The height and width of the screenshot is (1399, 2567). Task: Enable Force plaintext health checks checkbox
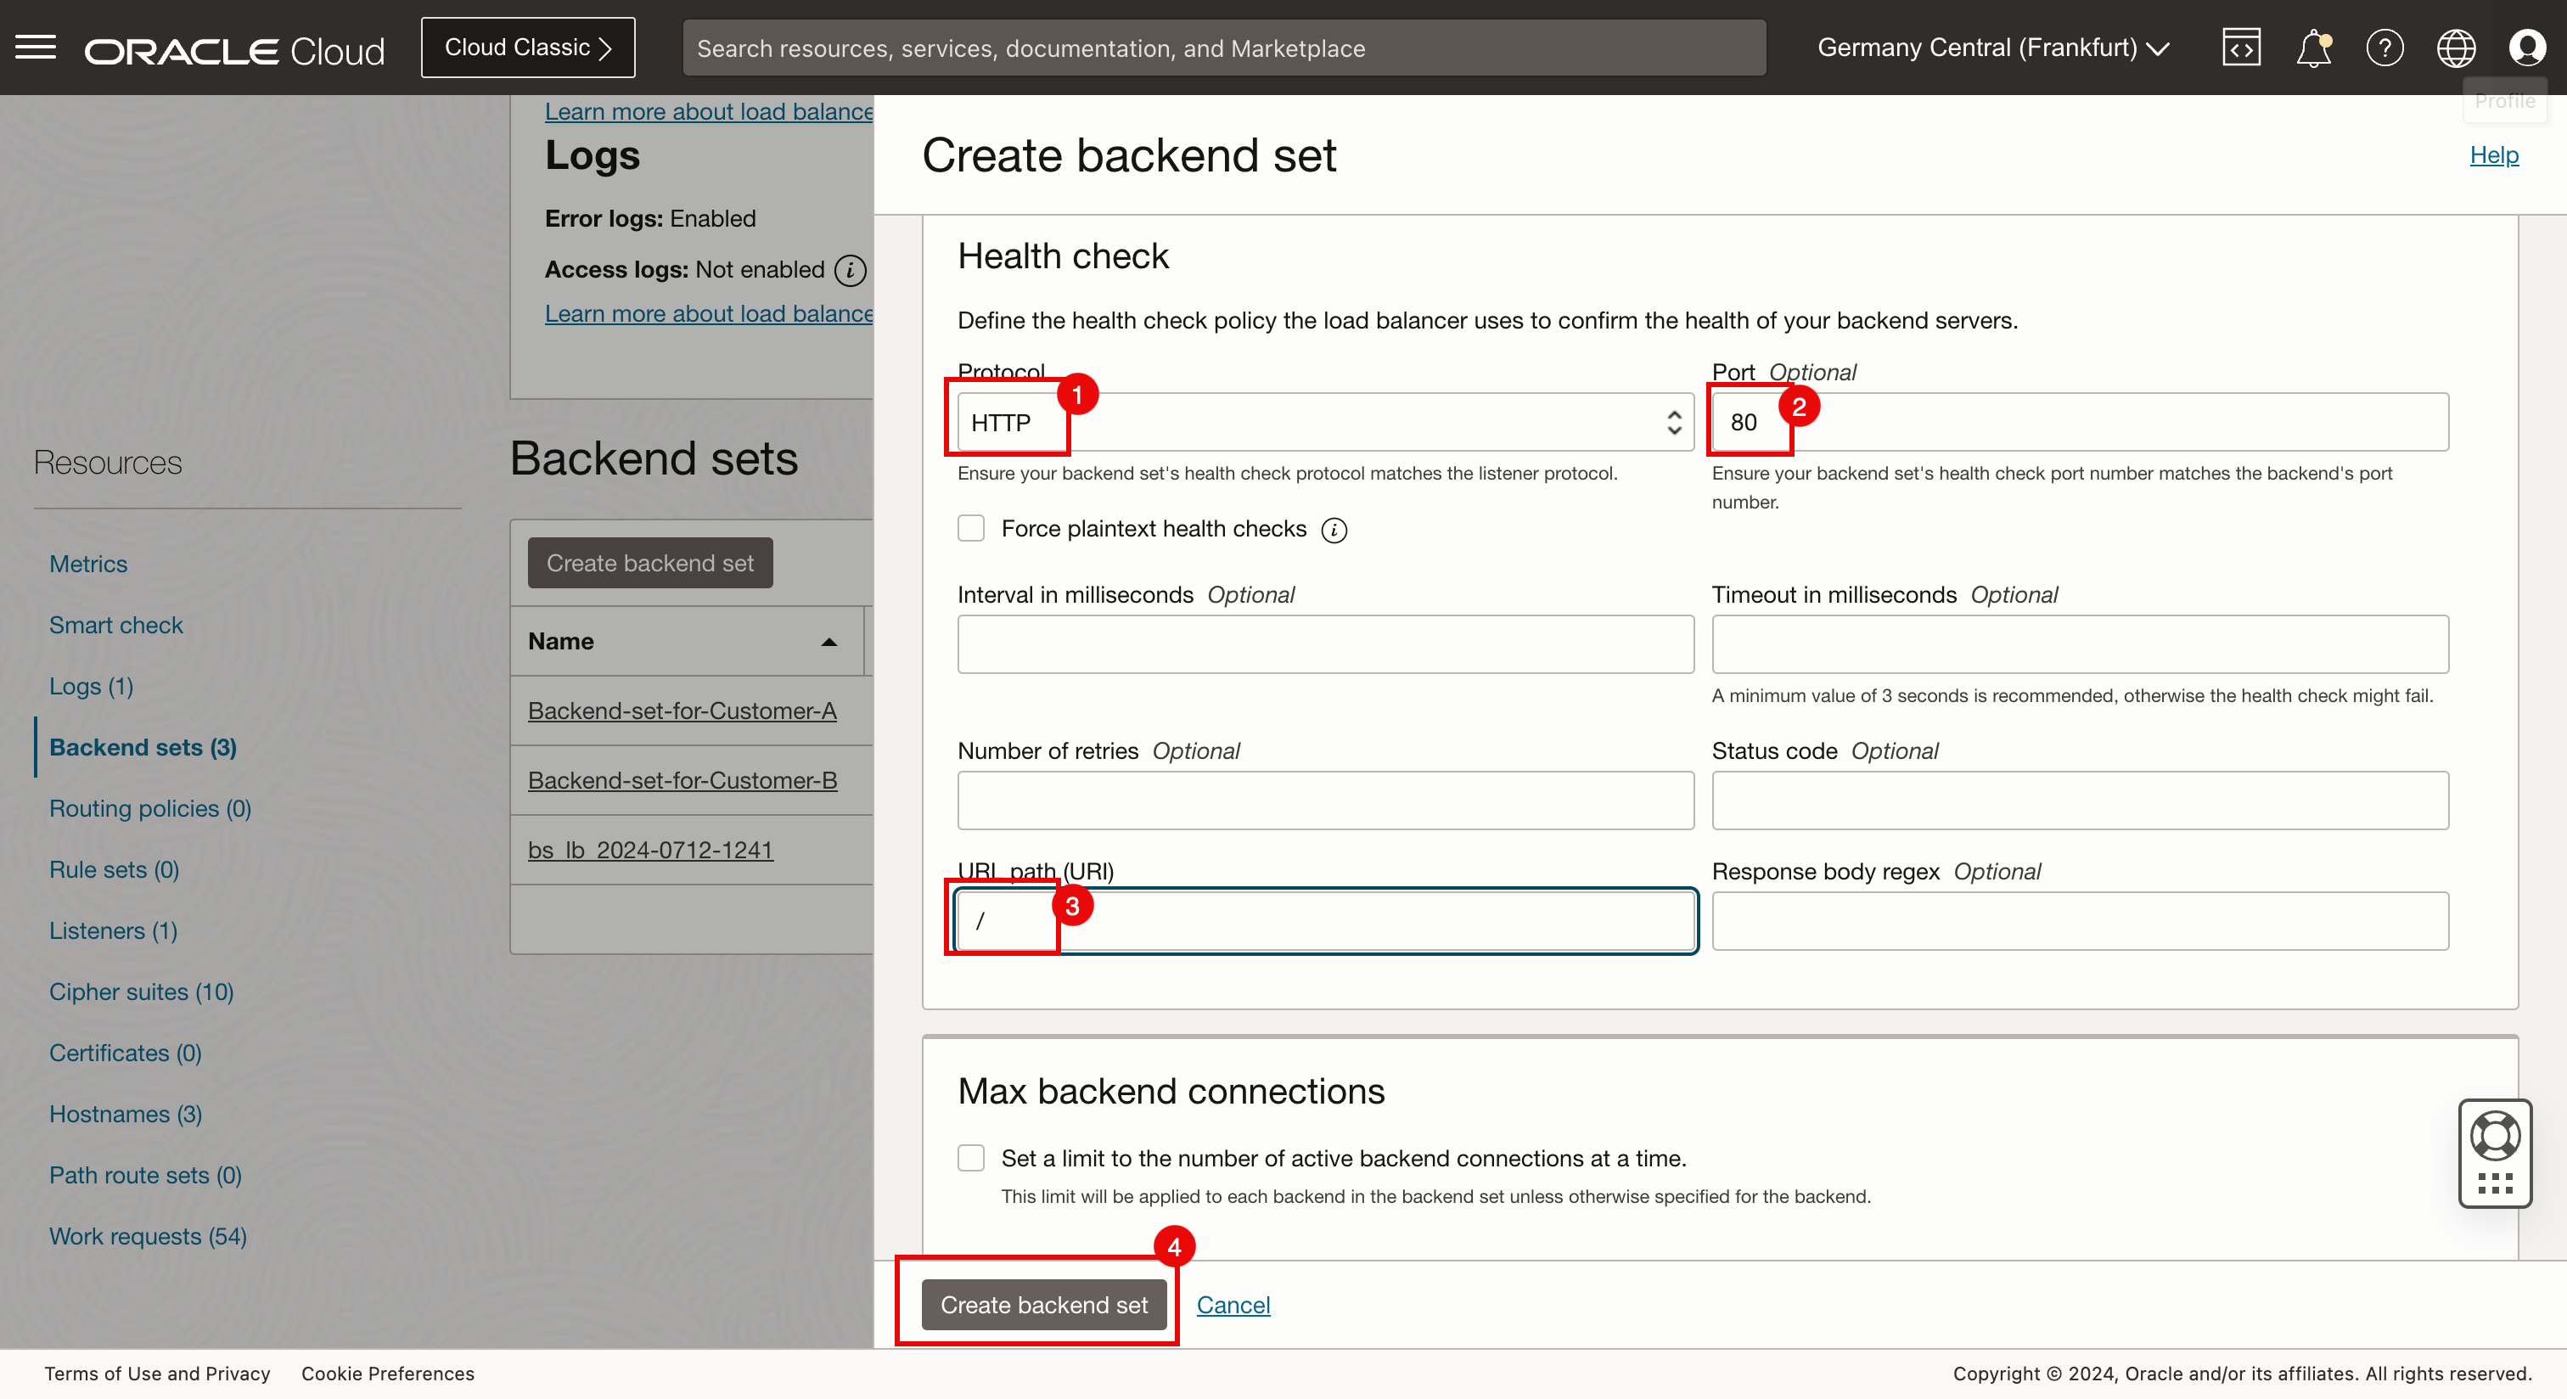[x=970, y=528]
